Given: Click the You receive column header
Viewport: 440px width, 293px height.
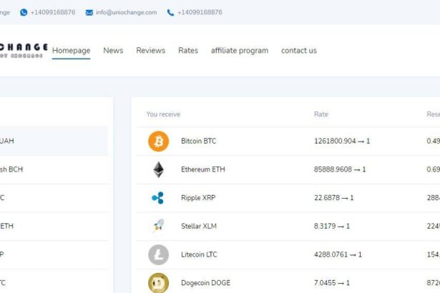Looking at the screenshot, I should [163, 114].
